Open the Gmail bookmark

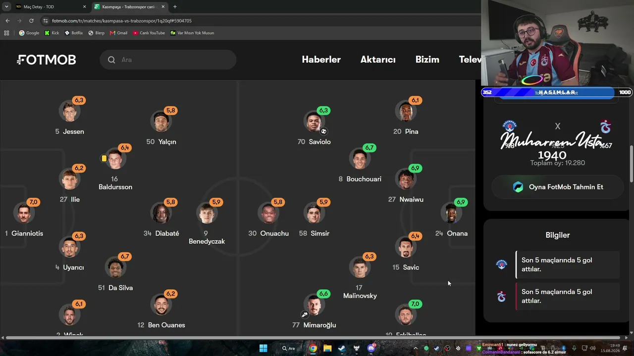[x=119, y=33]
